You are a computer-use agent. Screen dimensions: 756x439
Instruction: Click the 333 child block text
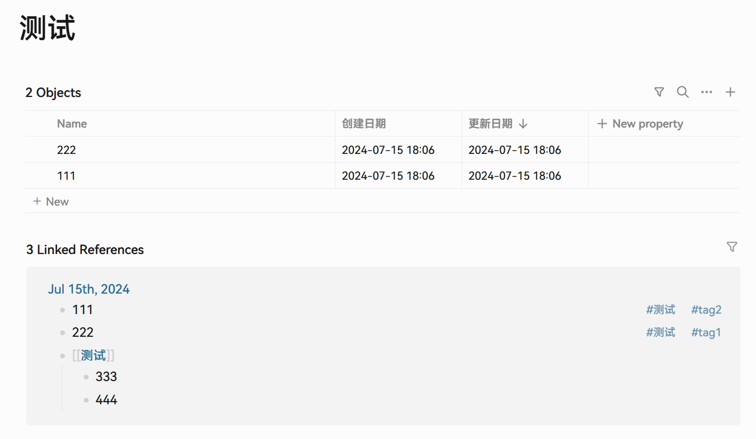tap(106, 377)
